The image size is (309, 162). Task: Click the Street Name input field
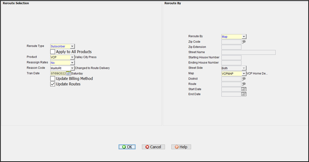coord(248,52)
